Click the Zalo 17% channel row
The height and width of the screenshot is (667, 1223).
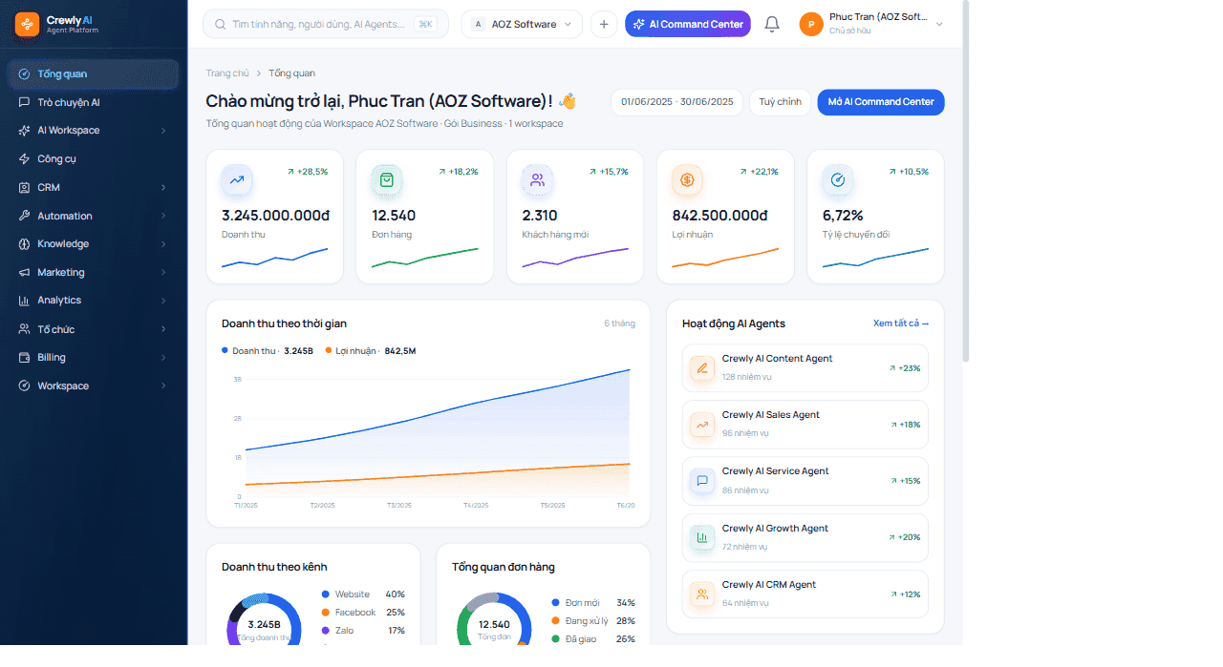pos(364,631)
